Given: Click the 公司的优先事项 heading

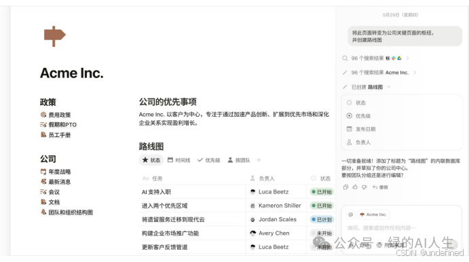Looking at the screenshot, I should (x=168, y=102).
